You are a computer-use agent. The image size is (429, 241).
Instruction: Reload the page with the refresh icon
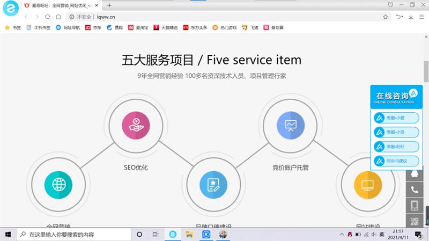[48, 17]
